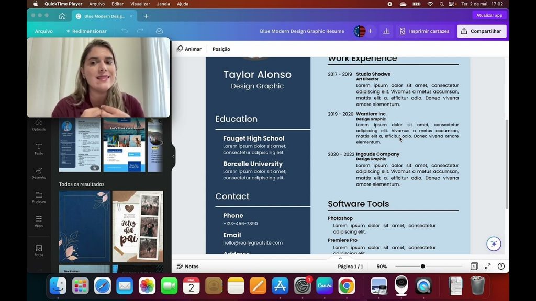Select the Taylor Alonso name text
This screenshot has width=536, height=301.
(258, 74)
